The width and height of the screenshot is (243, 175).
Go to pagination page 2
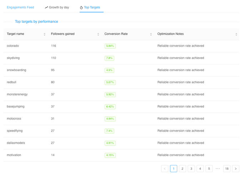(182, 169)
